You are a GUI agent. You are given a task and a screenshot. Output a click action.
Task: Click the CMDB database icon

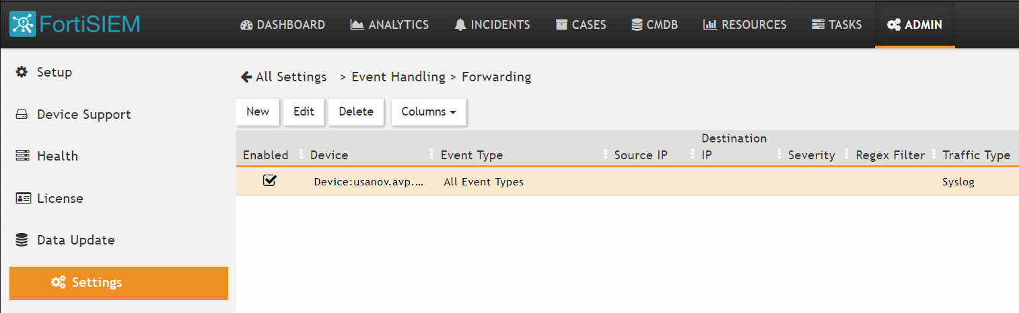(637, 25)
